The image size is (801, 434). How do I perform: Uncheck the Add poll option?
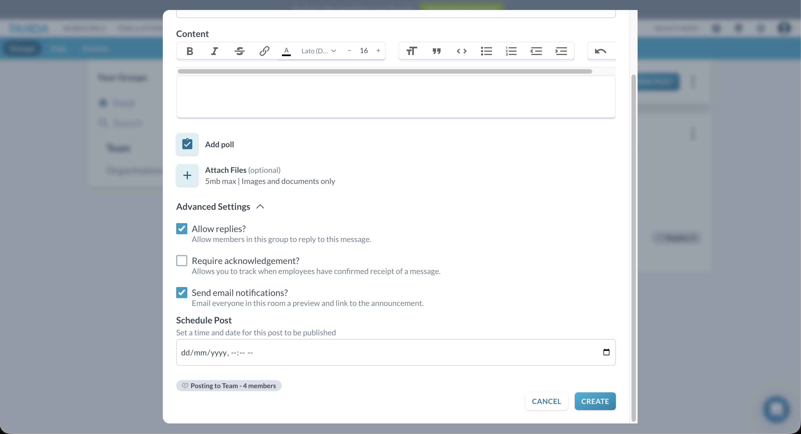[x=187, y=144]
